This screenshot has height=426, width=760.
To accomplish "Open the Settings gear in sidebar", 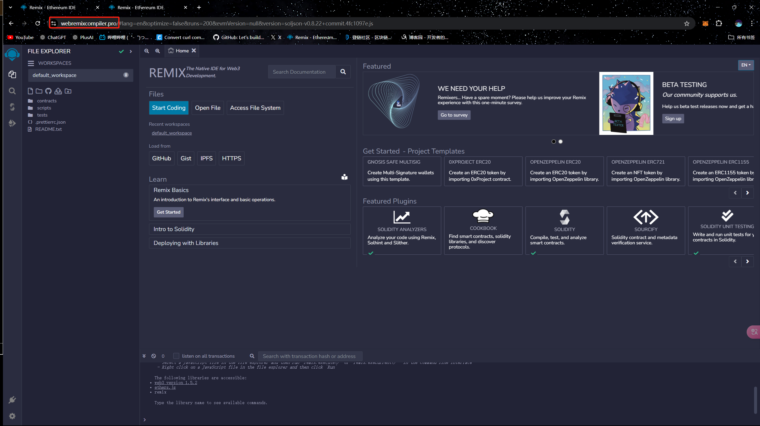I will (x=12, y=416).
